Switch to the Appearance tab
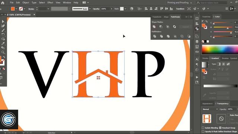The width and height of the screenshot is (238, 134). (208, 103)
